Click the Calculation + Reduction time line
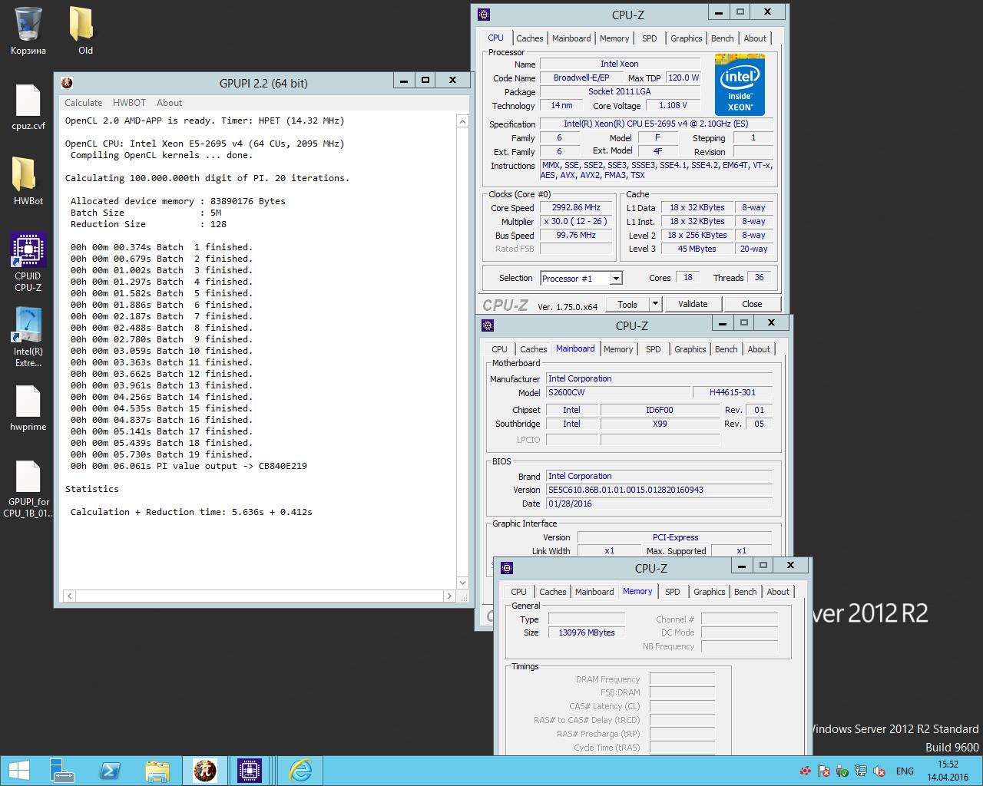Image resolution: width=983 pixels, height=786 pixels. [191, 512]
